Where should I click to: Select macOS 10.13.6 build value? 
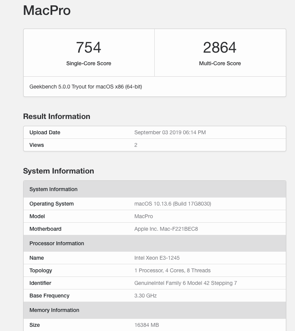(173, 204)
